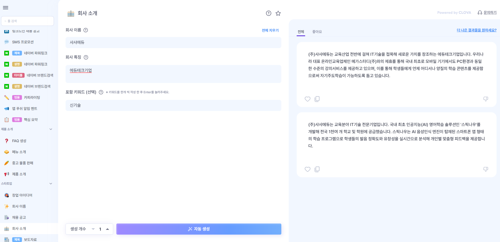This screenshot has height=242, width=500.
Task: Select 네이버 파워링크 설명 item
Action: coord(29,64)
